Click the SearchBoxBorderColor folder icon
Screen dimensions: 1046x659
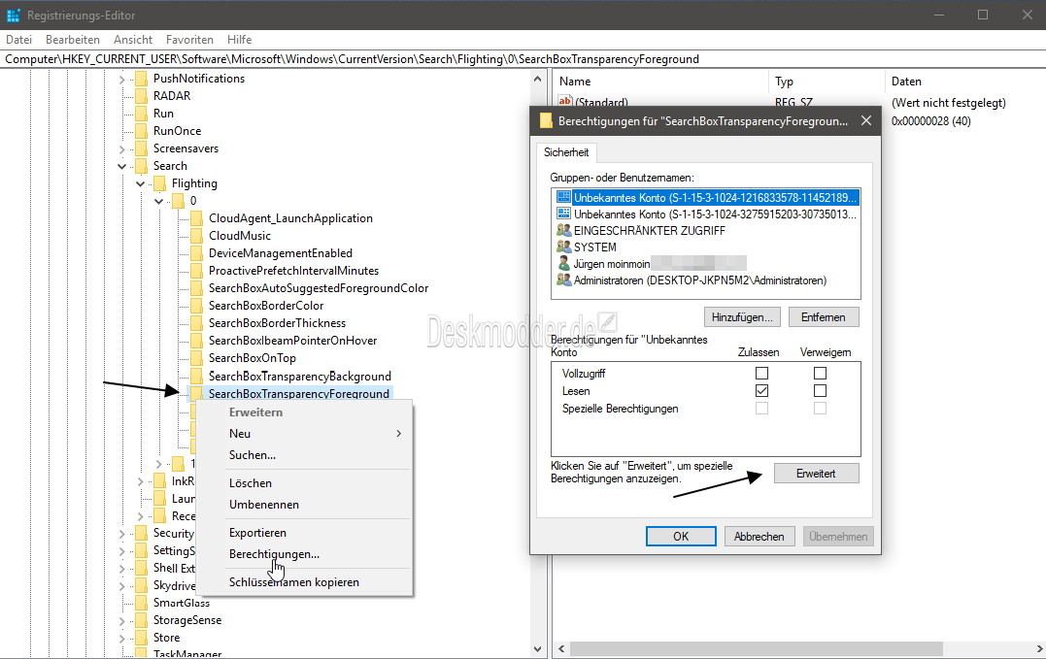pos(197,306)
